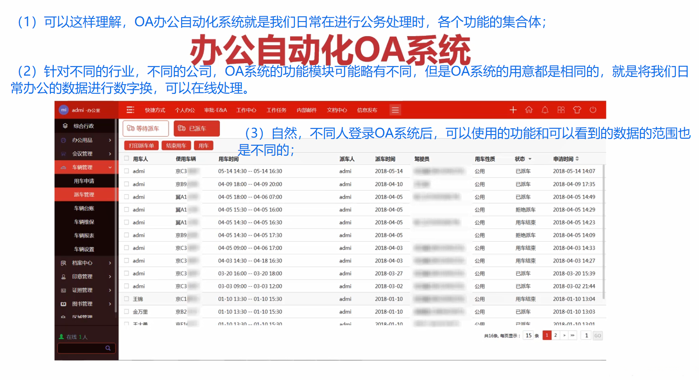The width and height of the screenshot is (699, 380).
Task: Switch to the 已派车 tab
Action: (x=197, y=129)
